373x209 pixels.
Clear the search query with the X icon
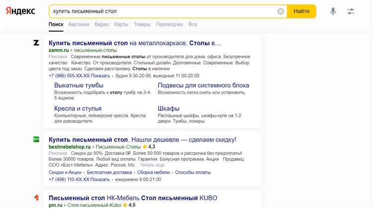coord(280,11)
